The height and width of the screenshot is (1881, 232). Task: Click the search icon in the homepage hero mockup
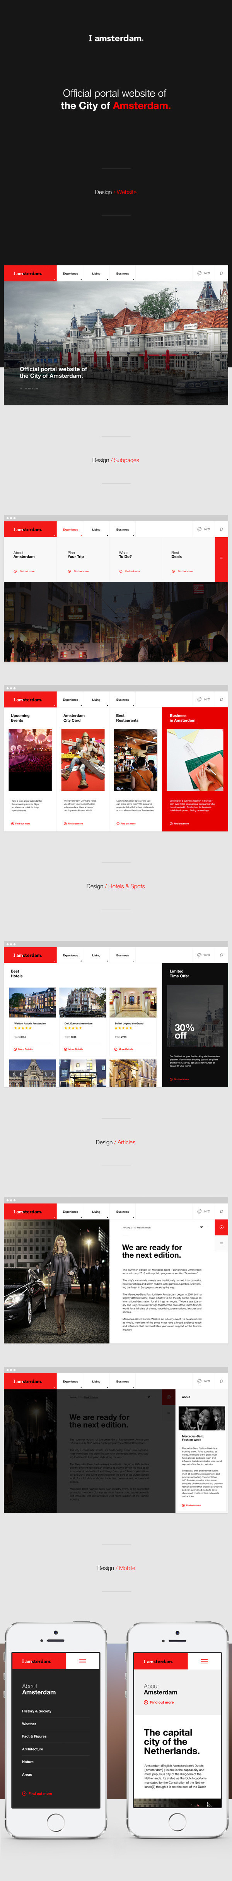[221, 273]
